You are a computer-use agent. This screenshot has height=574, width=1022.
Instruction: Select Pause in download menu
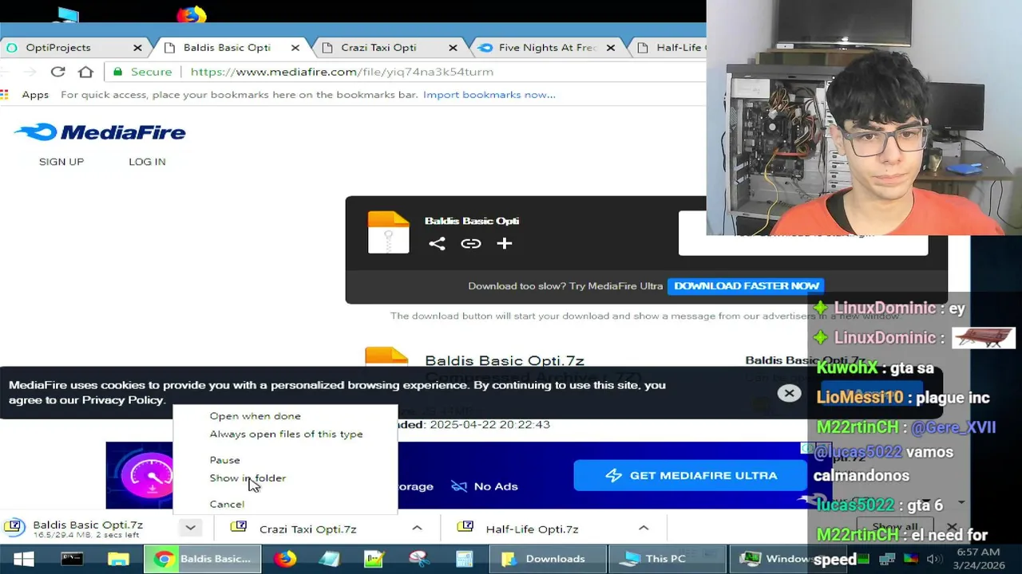[224, 460]
